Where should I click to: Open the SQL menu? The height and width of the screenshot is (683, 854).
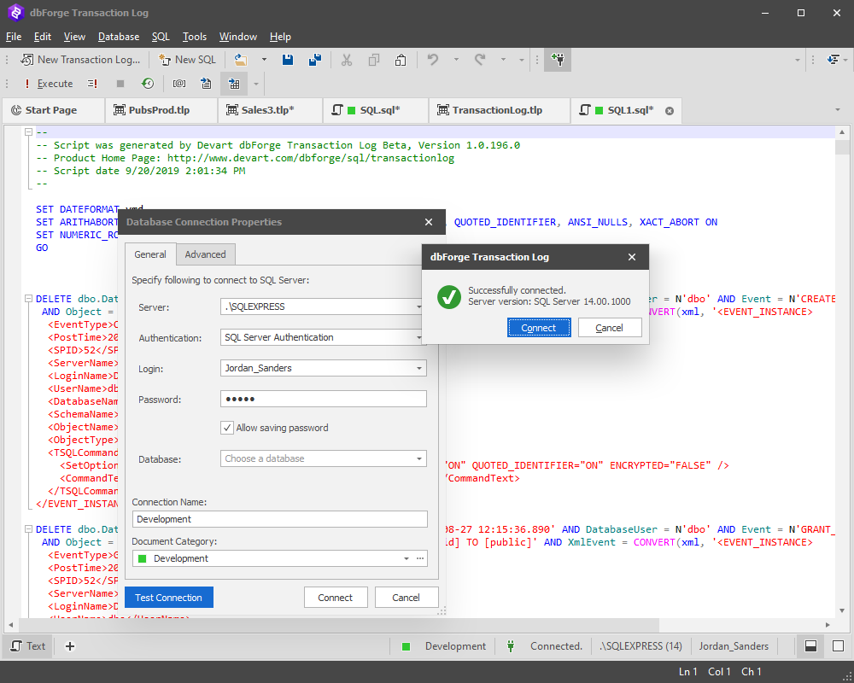coord(161,37)
